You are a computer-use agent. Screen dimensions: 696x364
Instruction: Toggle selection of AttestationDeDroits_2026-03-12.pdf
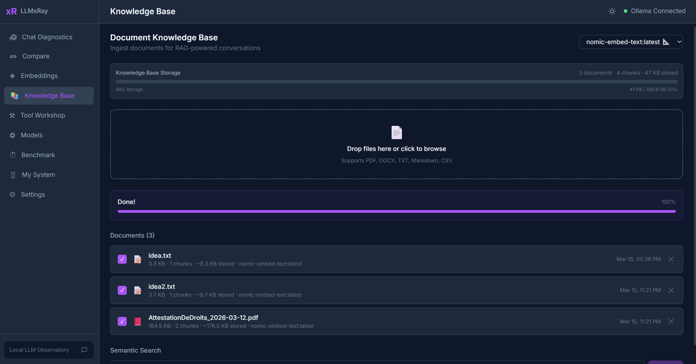click(x=122, y=321)
